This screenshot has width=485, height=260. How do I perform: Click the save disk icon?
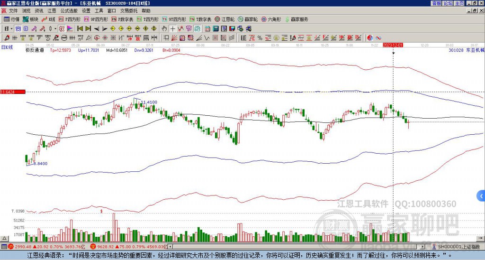[x=232, y=28]
